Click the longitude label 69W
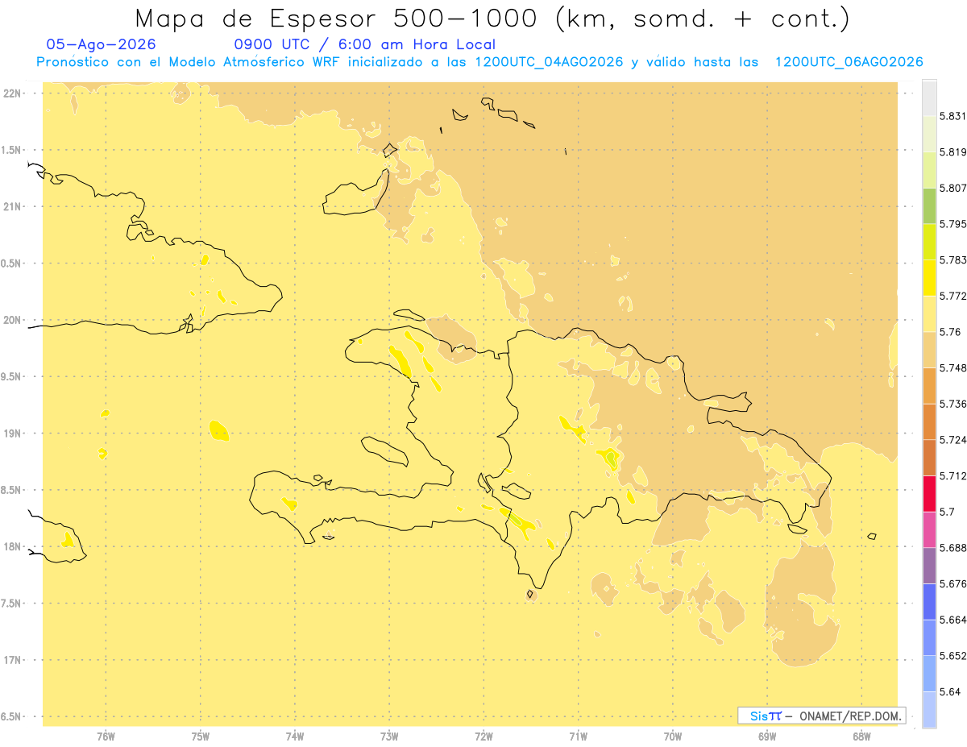The width and height of the screenshot is (967, 747). pyautogui.click(x=767, y=736)
